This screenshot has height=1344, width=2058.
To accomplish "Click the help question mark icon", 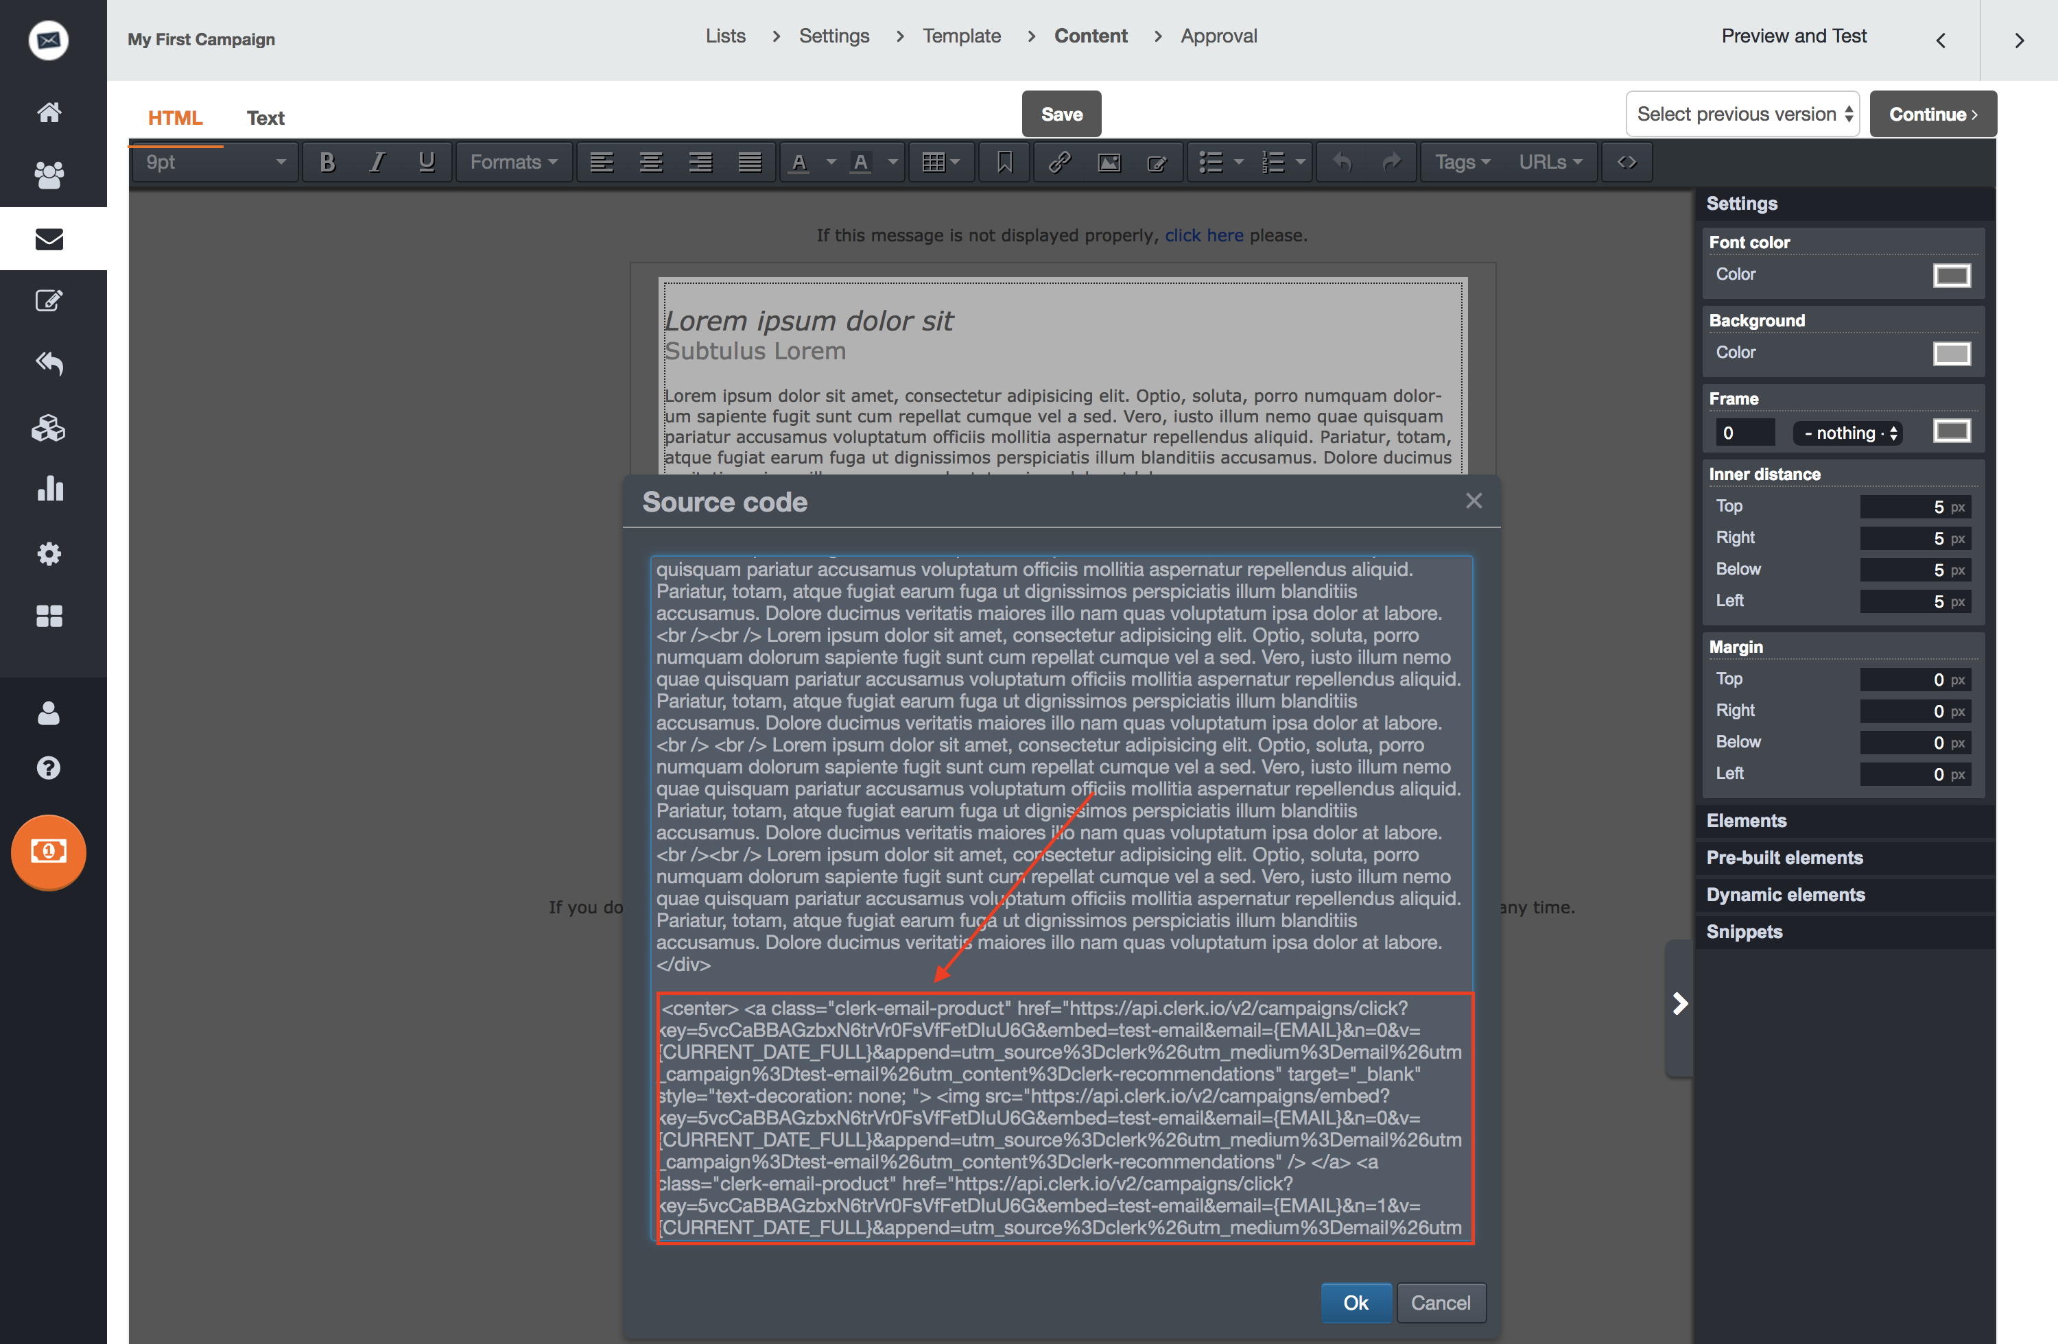I will pyautogui.click(x=49, y=767).
